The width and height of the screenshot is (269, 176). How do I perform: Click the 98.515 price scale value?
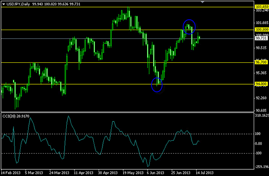point(261,48)
